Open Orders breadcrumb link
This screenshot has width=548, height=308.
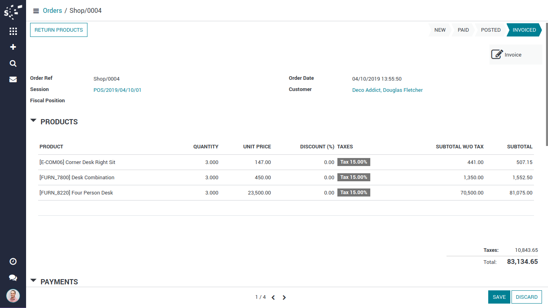pyautogui.click(x=53, y=11)
